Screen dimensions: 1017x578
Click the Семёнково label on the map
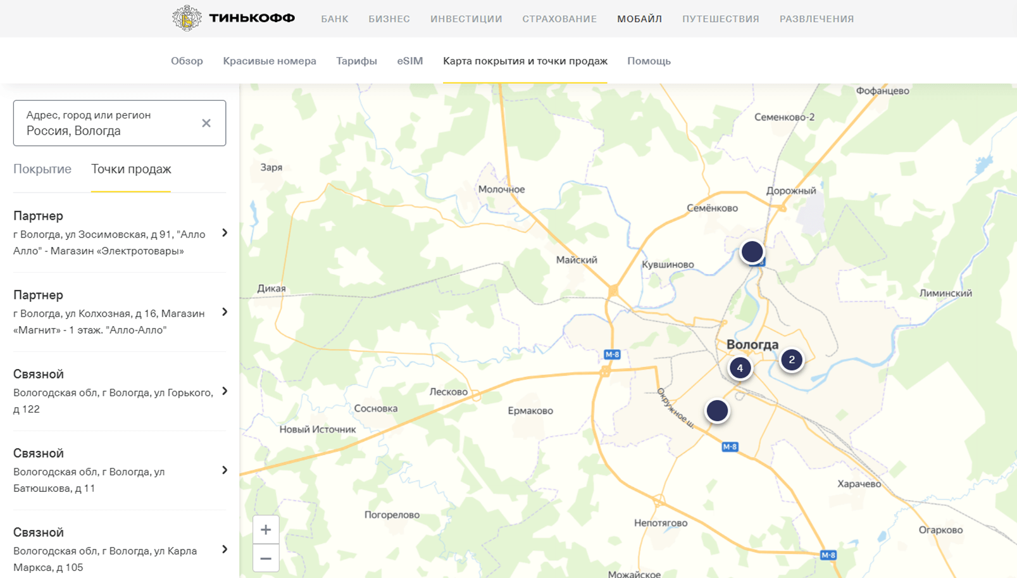point(712,208)
